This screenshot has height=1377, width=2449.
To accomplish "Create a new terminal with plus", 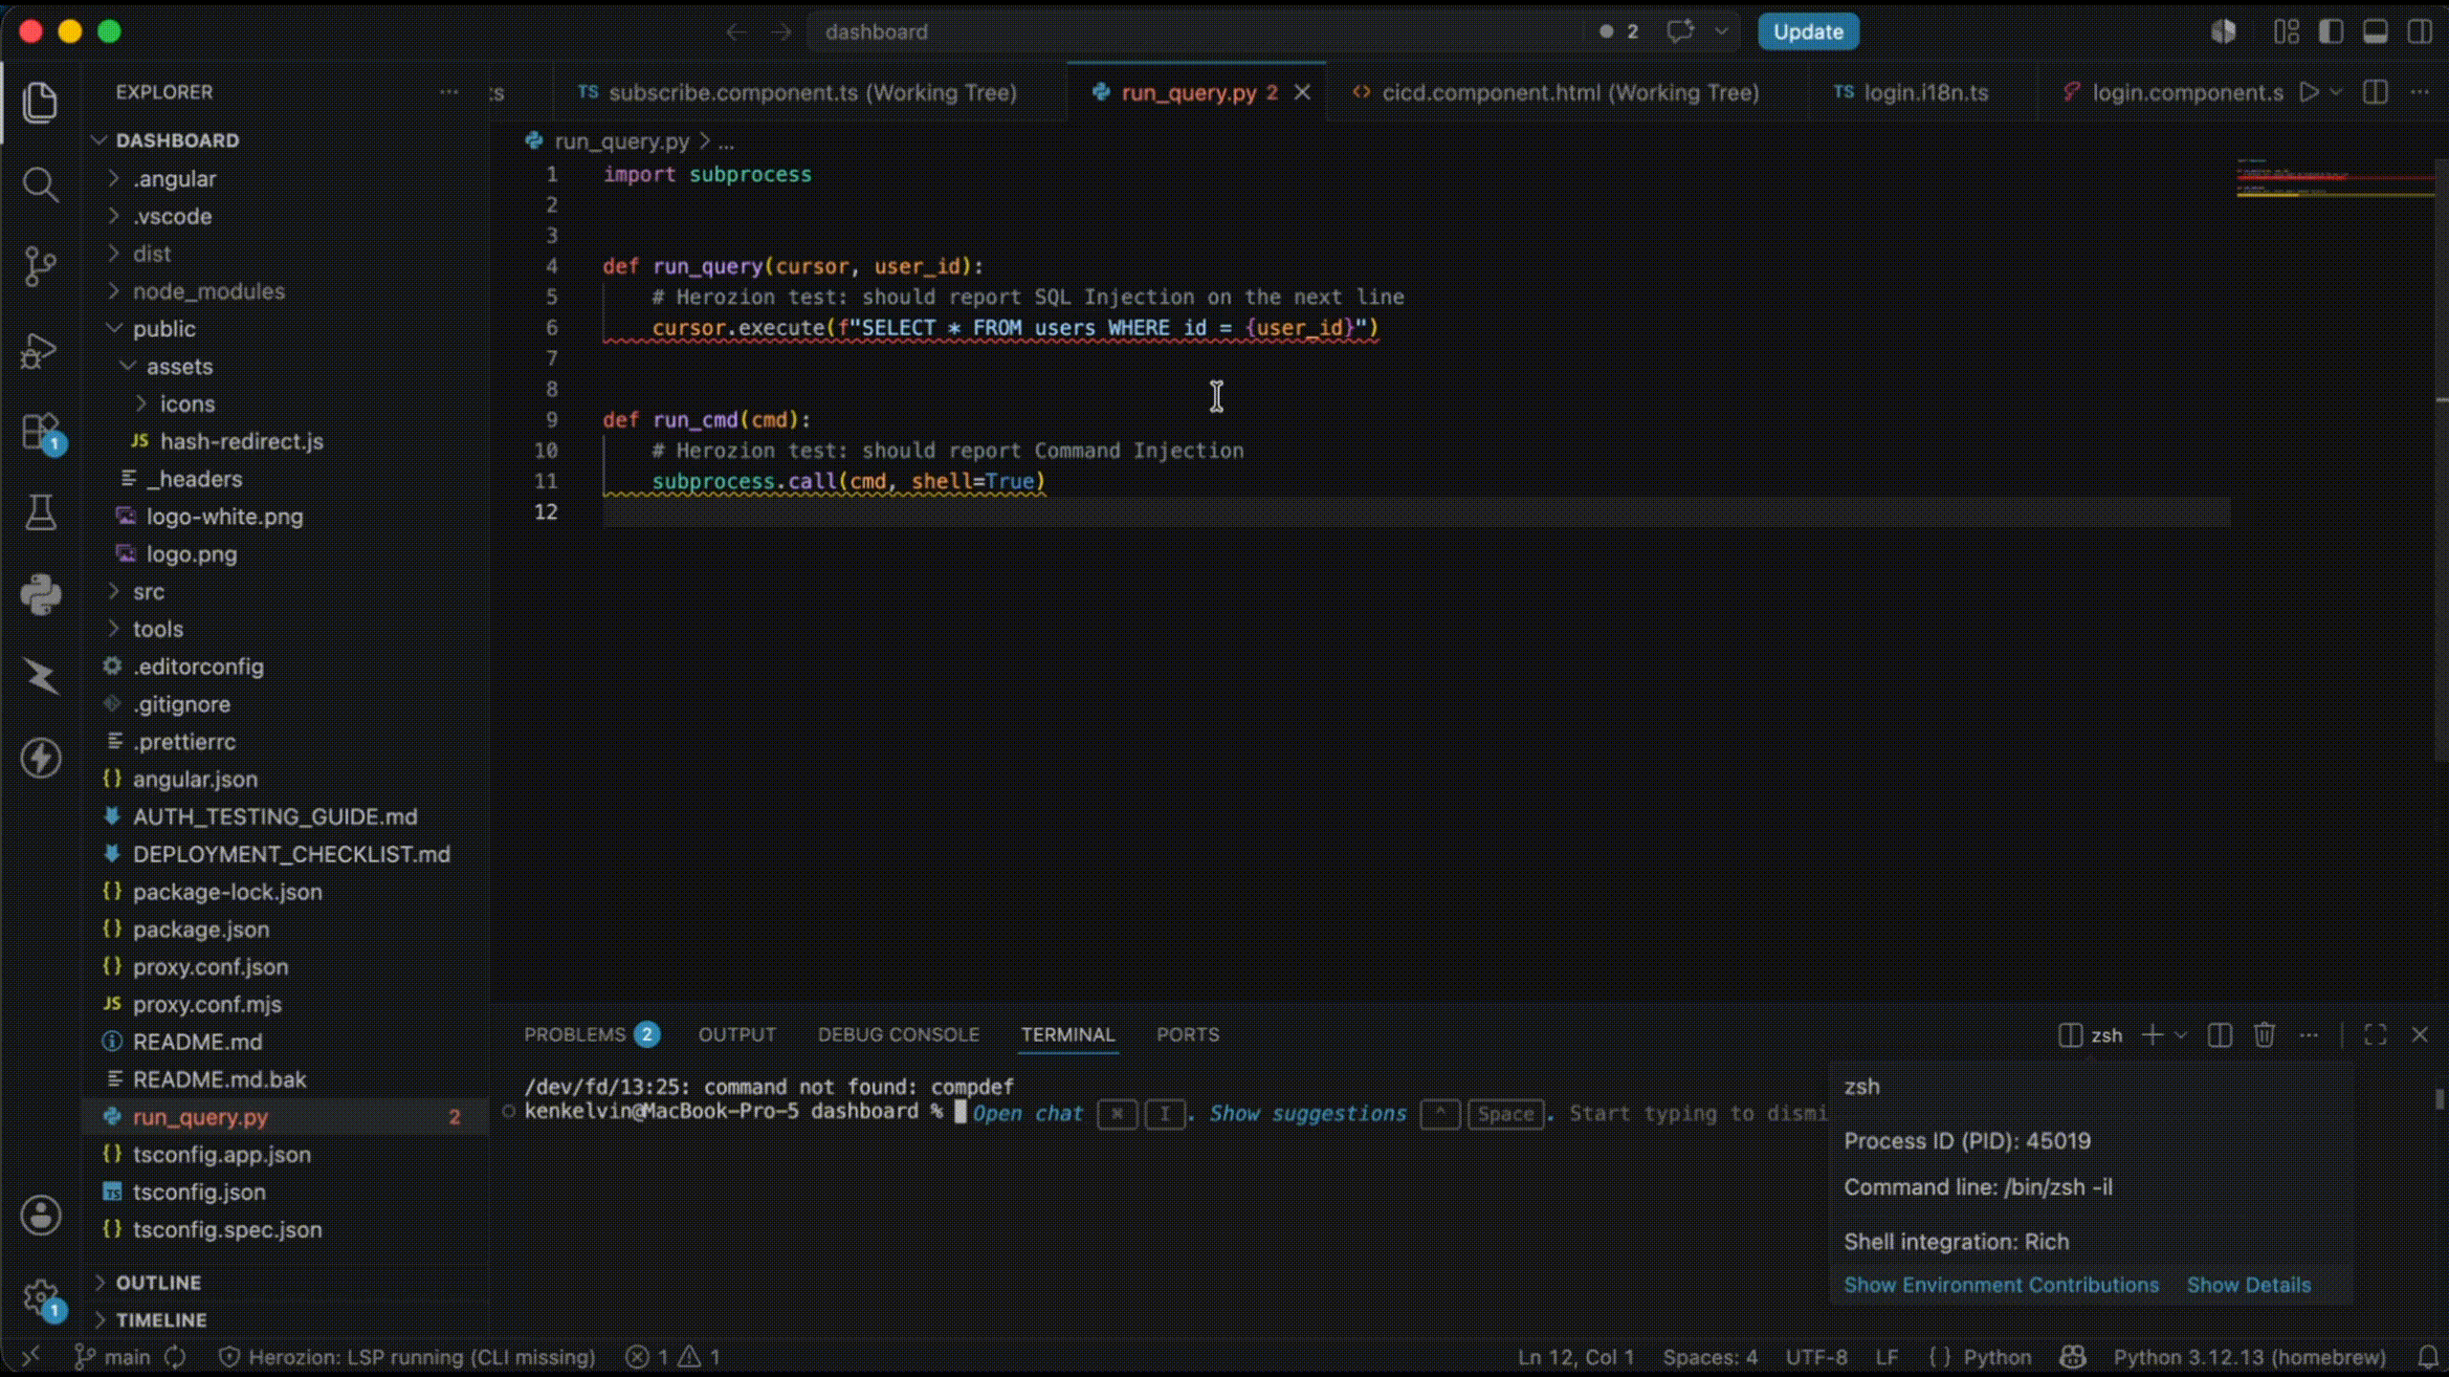I will 2151,1035.
